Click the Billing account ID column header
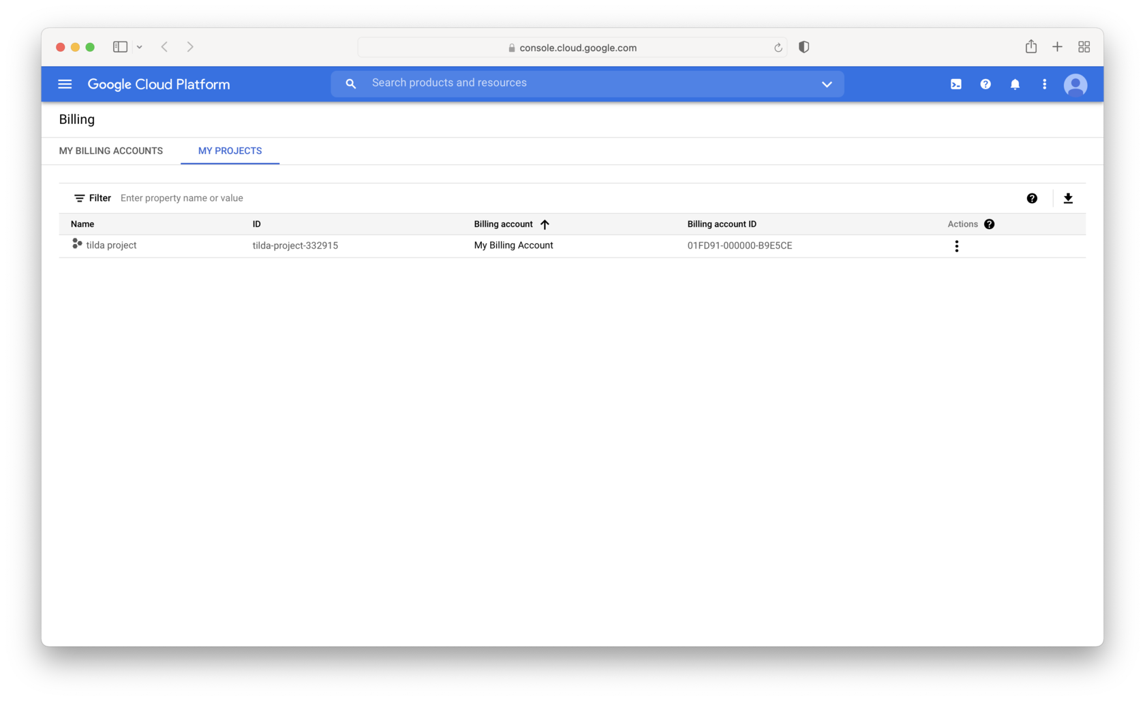The width and height of the screenshot is (1145, 701). point(722,224)
